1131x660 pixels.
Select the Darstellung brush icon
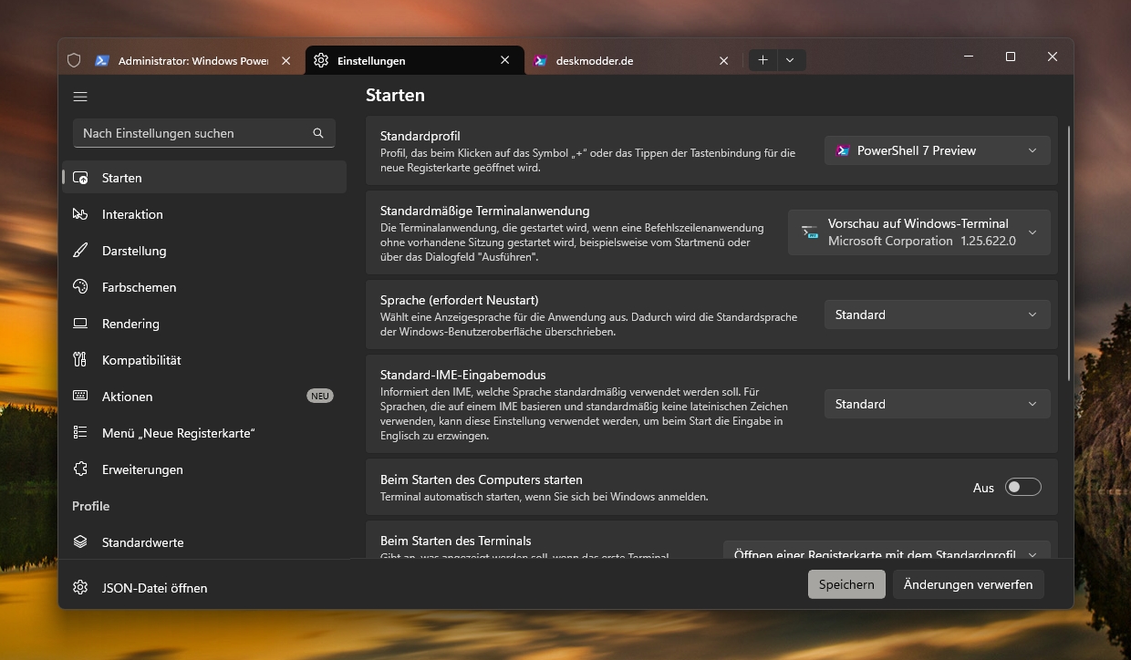(x=80, y=251)
